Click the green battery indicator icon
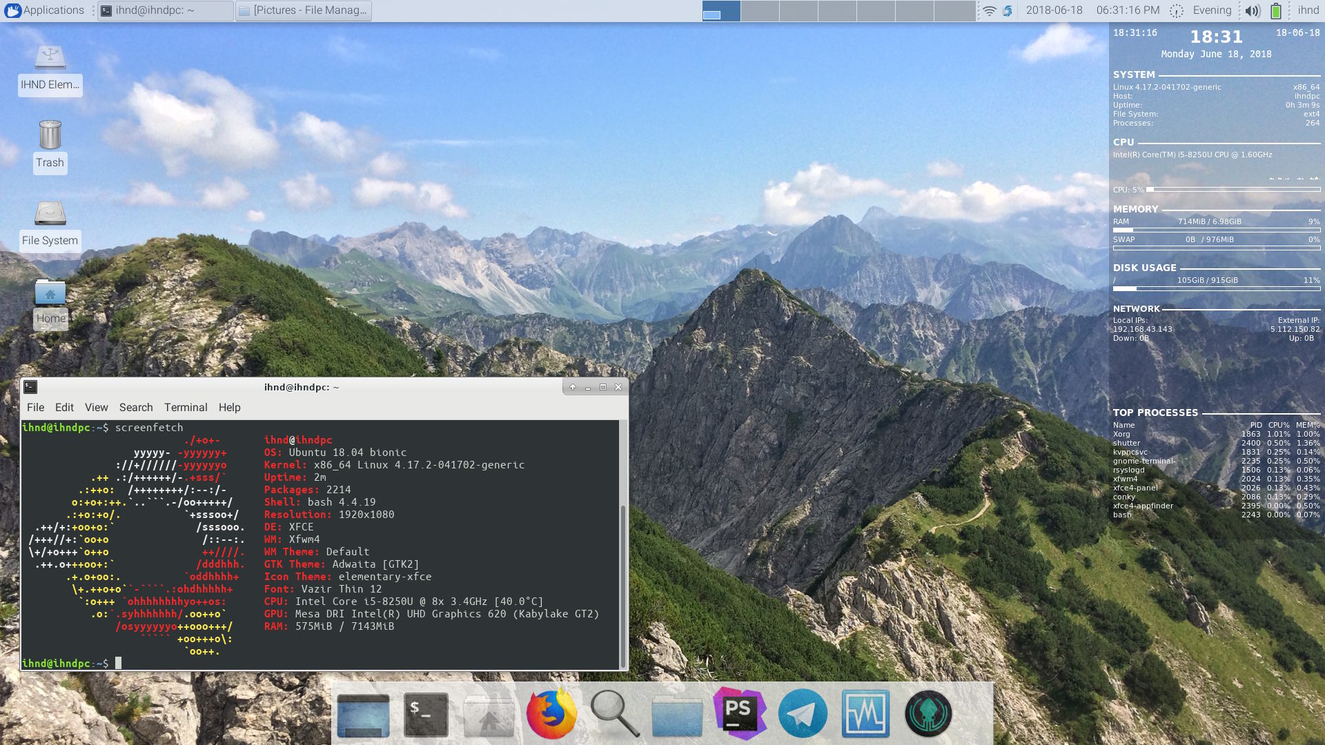Image resolution: width=1325 pixels, height=745 pixels. coord(1275,11)
